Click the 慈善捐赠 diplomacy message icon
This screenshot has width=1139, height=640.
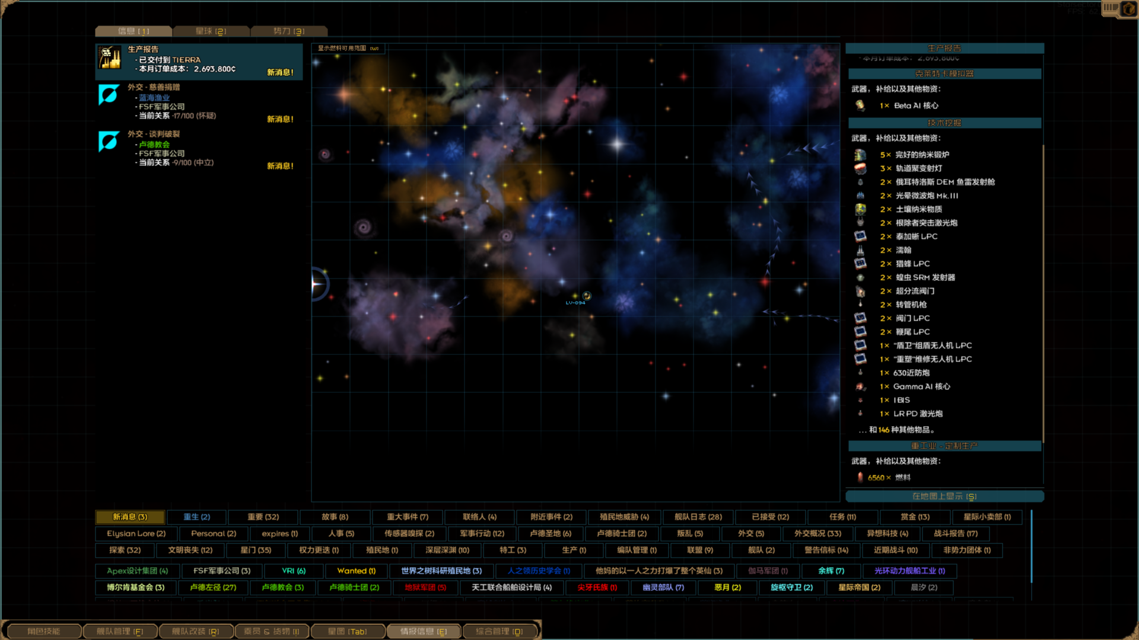click(109, 95)
